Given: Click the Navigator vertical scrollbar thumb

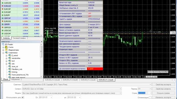Looking at the screenshot, I should [x=41, y=51].
